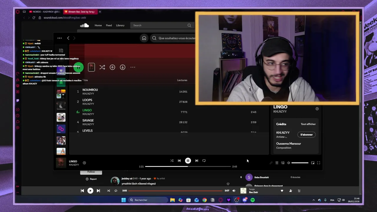Screen dimensions: 377x212
Task: Mute Spotify using the speaker icon
Action: coord(289,163)
